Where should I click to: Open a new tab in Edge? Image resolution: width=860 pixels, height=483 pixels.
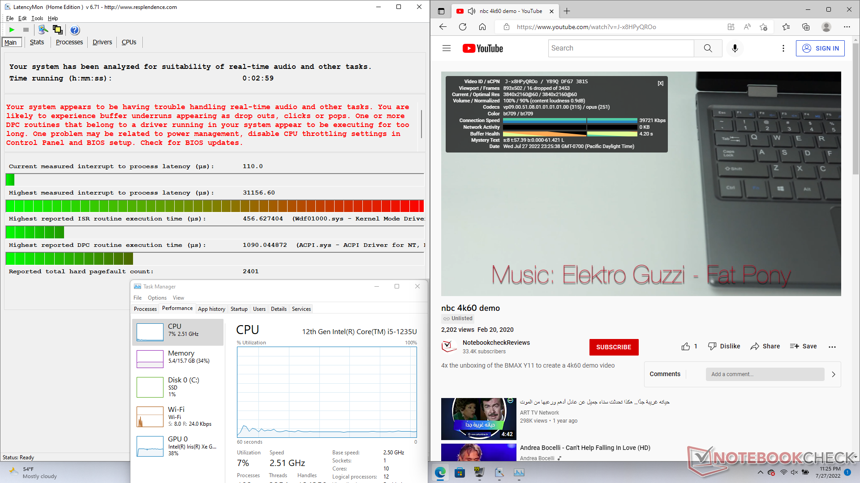(x=567, y=11)
